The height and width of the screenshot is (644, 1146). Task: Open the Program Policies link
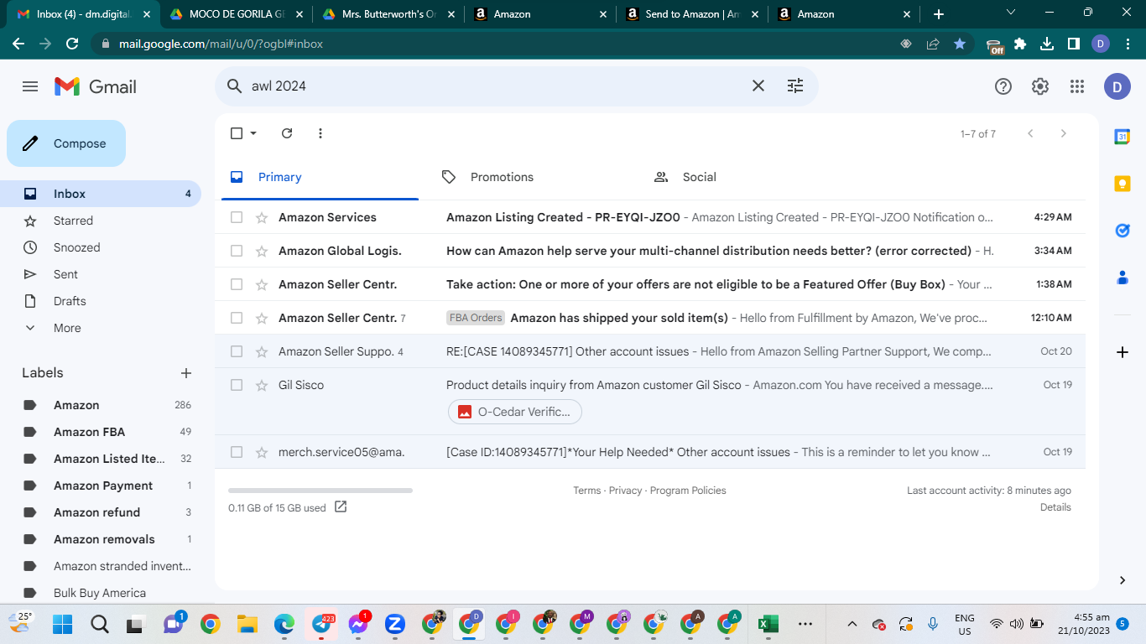[x=688, y=491]
